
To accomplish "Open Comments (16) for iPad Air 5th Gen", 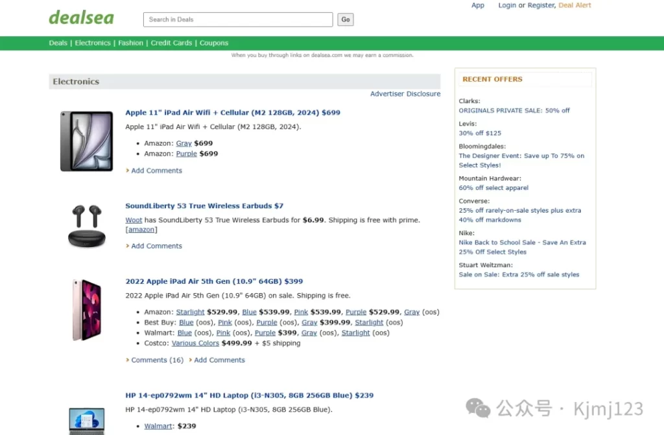I will 157,360.
